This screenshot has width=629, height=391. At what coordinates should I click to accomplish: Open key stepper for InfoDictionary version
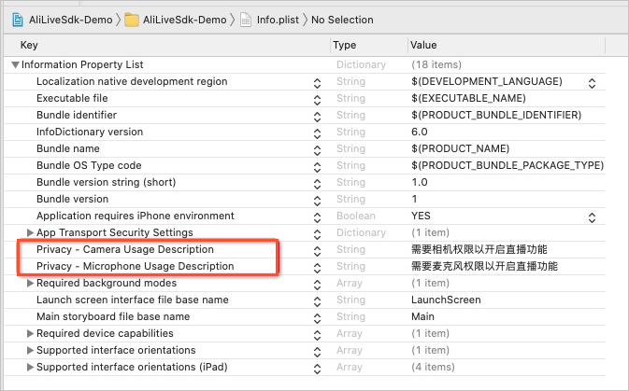[x=318, y=133]
